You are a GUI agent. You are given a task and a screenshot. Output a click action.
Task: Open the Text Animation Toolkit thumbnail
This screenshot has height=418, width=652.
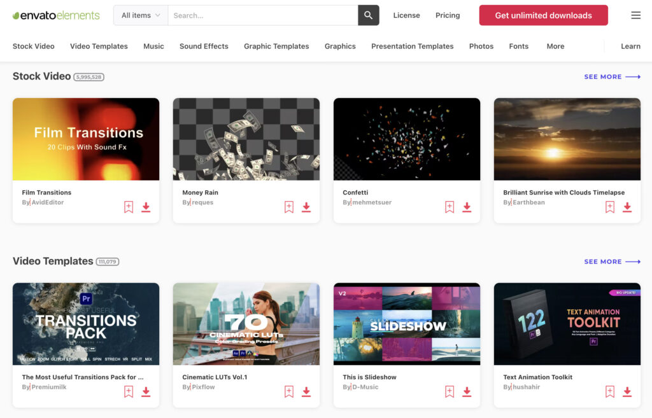point(567,324)
